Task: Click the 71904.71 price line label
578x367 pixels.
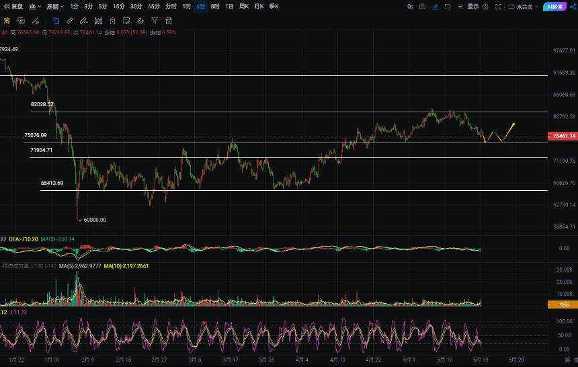Action: click(x=41, y=150)
